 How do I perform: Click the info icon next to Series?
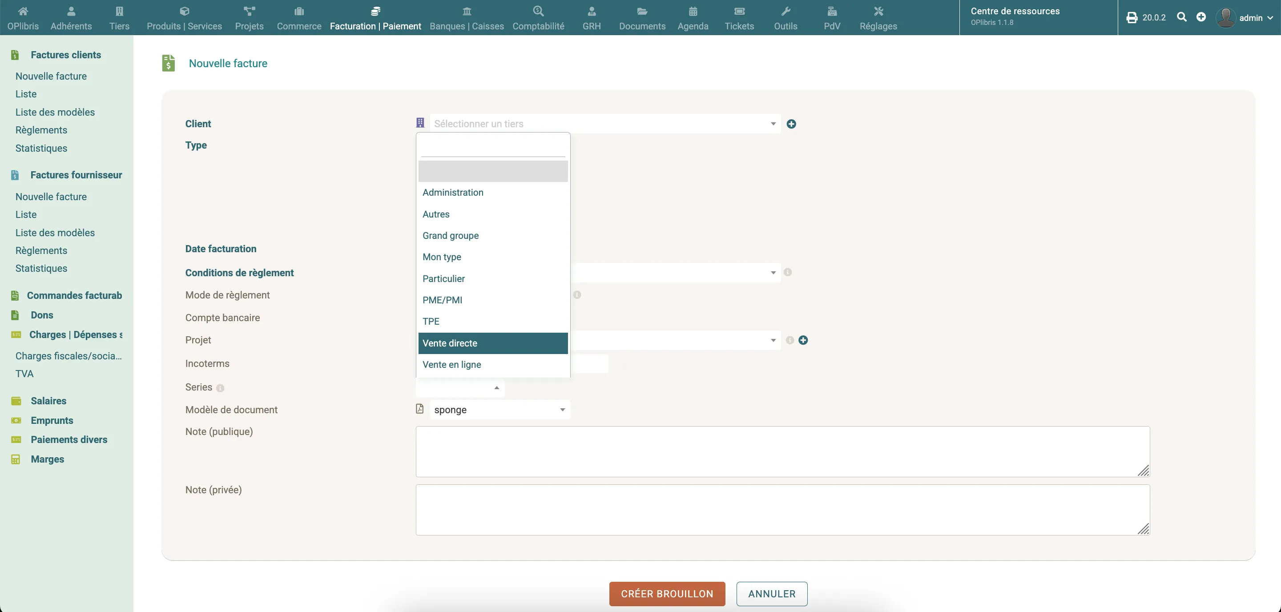220,388
